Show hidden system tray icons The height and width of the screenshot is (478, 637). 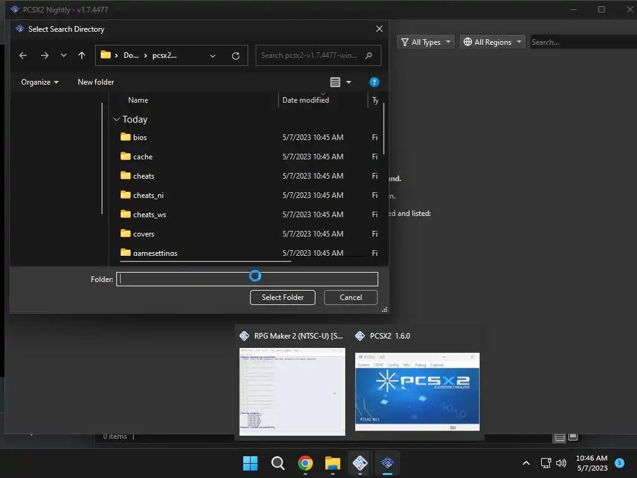[526, 463]
